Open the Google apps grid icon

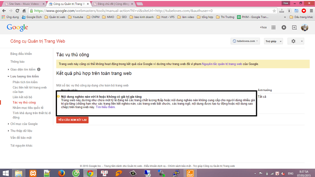tap(273, 27)
